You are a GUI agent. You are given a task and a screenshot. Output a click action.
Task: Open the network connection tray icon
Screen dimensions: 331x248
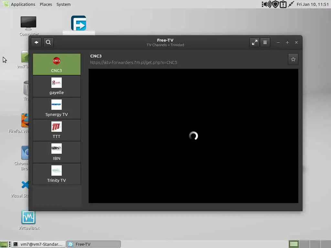(x=291, y=4)
